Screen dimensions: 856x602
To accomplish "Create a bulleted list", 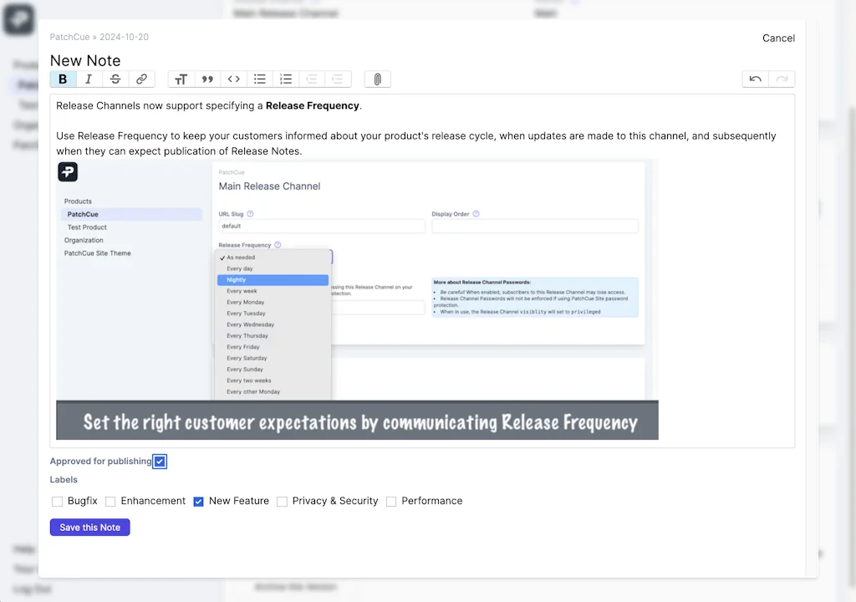I will (x=260, y=79).
